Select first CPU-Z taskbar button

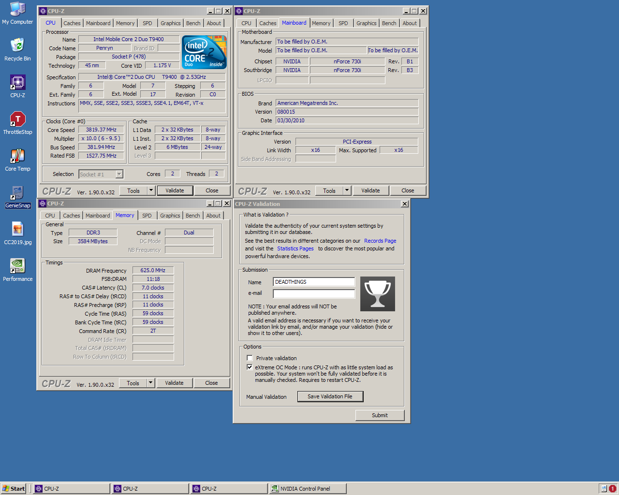coord(71,489)
